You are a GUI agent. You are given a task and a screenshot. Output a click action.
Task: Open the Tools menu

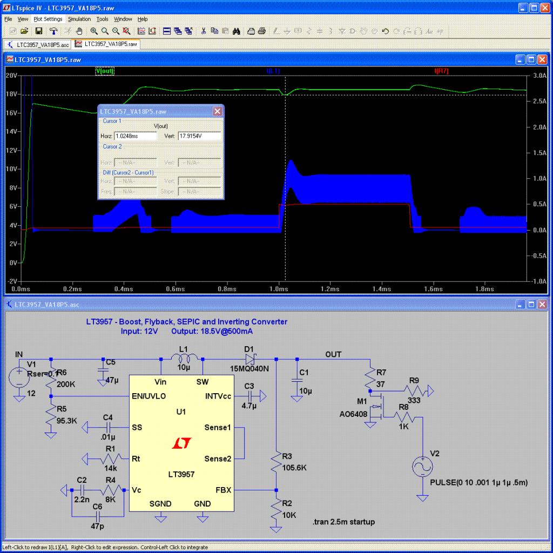(102, 19)
